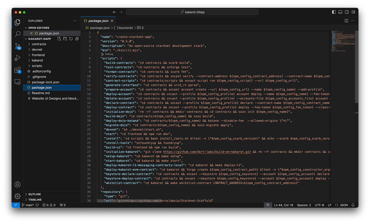
Task: Close package.json in Open Editors list
Action: point(31,33)
